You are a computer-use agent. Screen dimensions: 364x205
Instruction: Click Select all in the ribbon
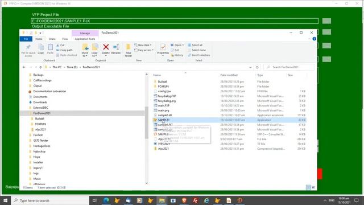tap(195, 45)
